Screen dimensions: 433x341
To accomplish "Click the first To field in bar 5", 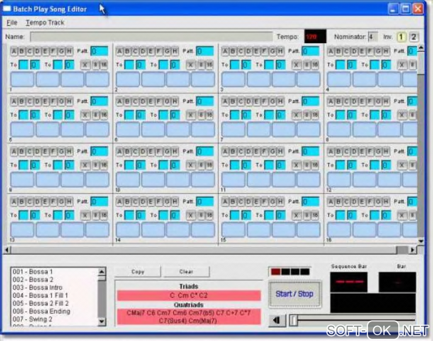I will (x=24, y=115).
